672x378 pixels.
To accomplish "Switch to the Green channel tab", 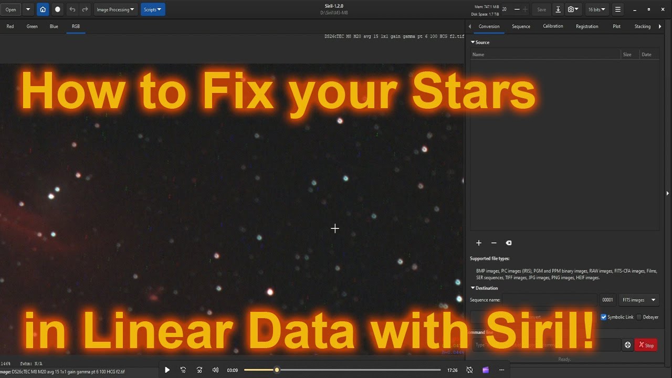I will tap(32, 26).
